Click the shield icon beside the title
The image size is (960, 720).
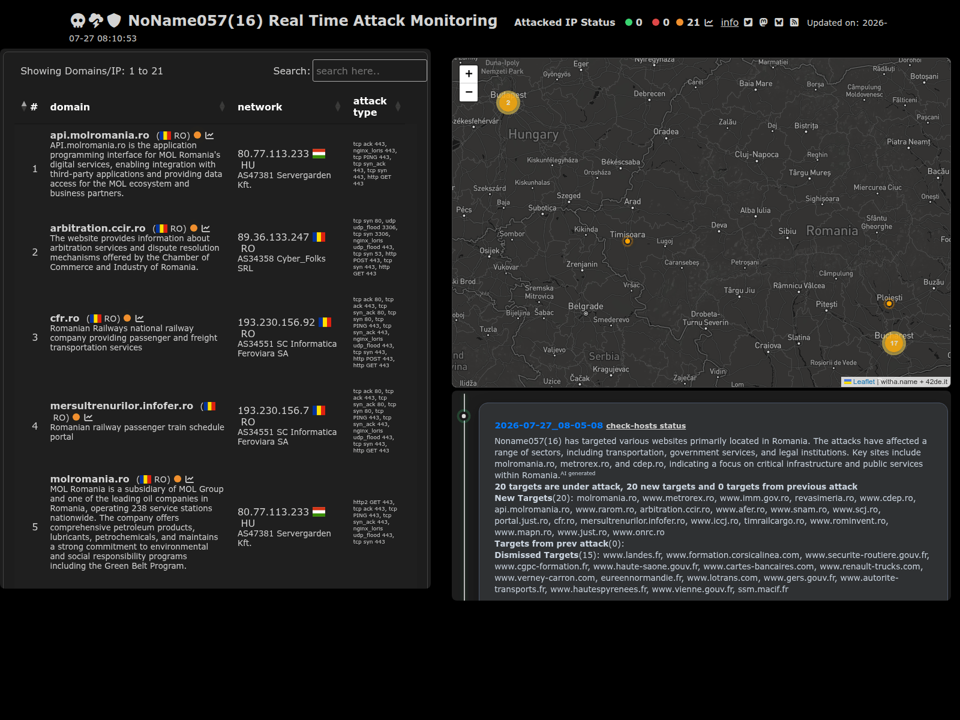[x=114, y=21]
